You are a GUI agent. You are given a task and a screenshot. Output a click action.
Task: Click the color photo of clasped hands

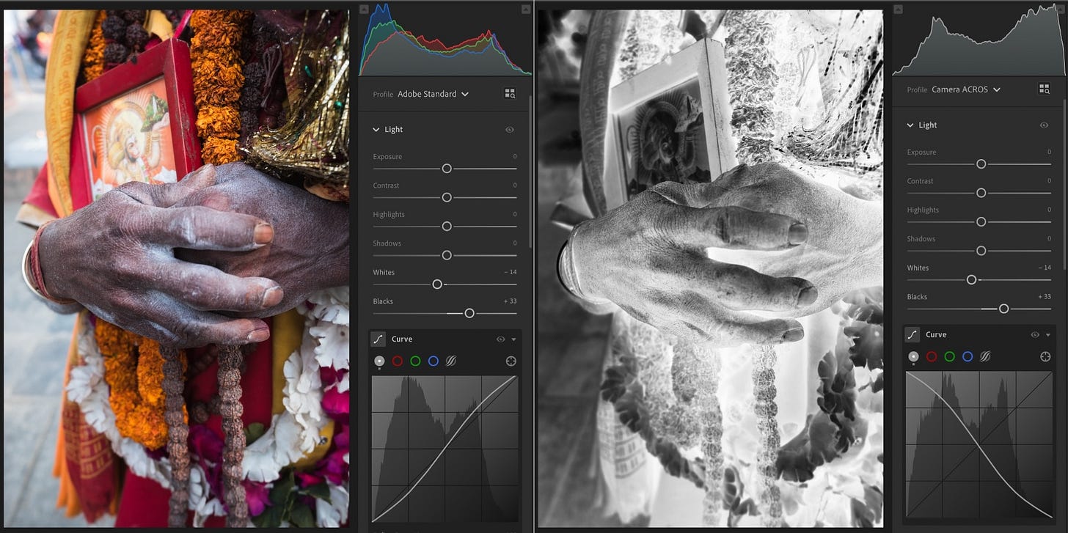point(176,268)
